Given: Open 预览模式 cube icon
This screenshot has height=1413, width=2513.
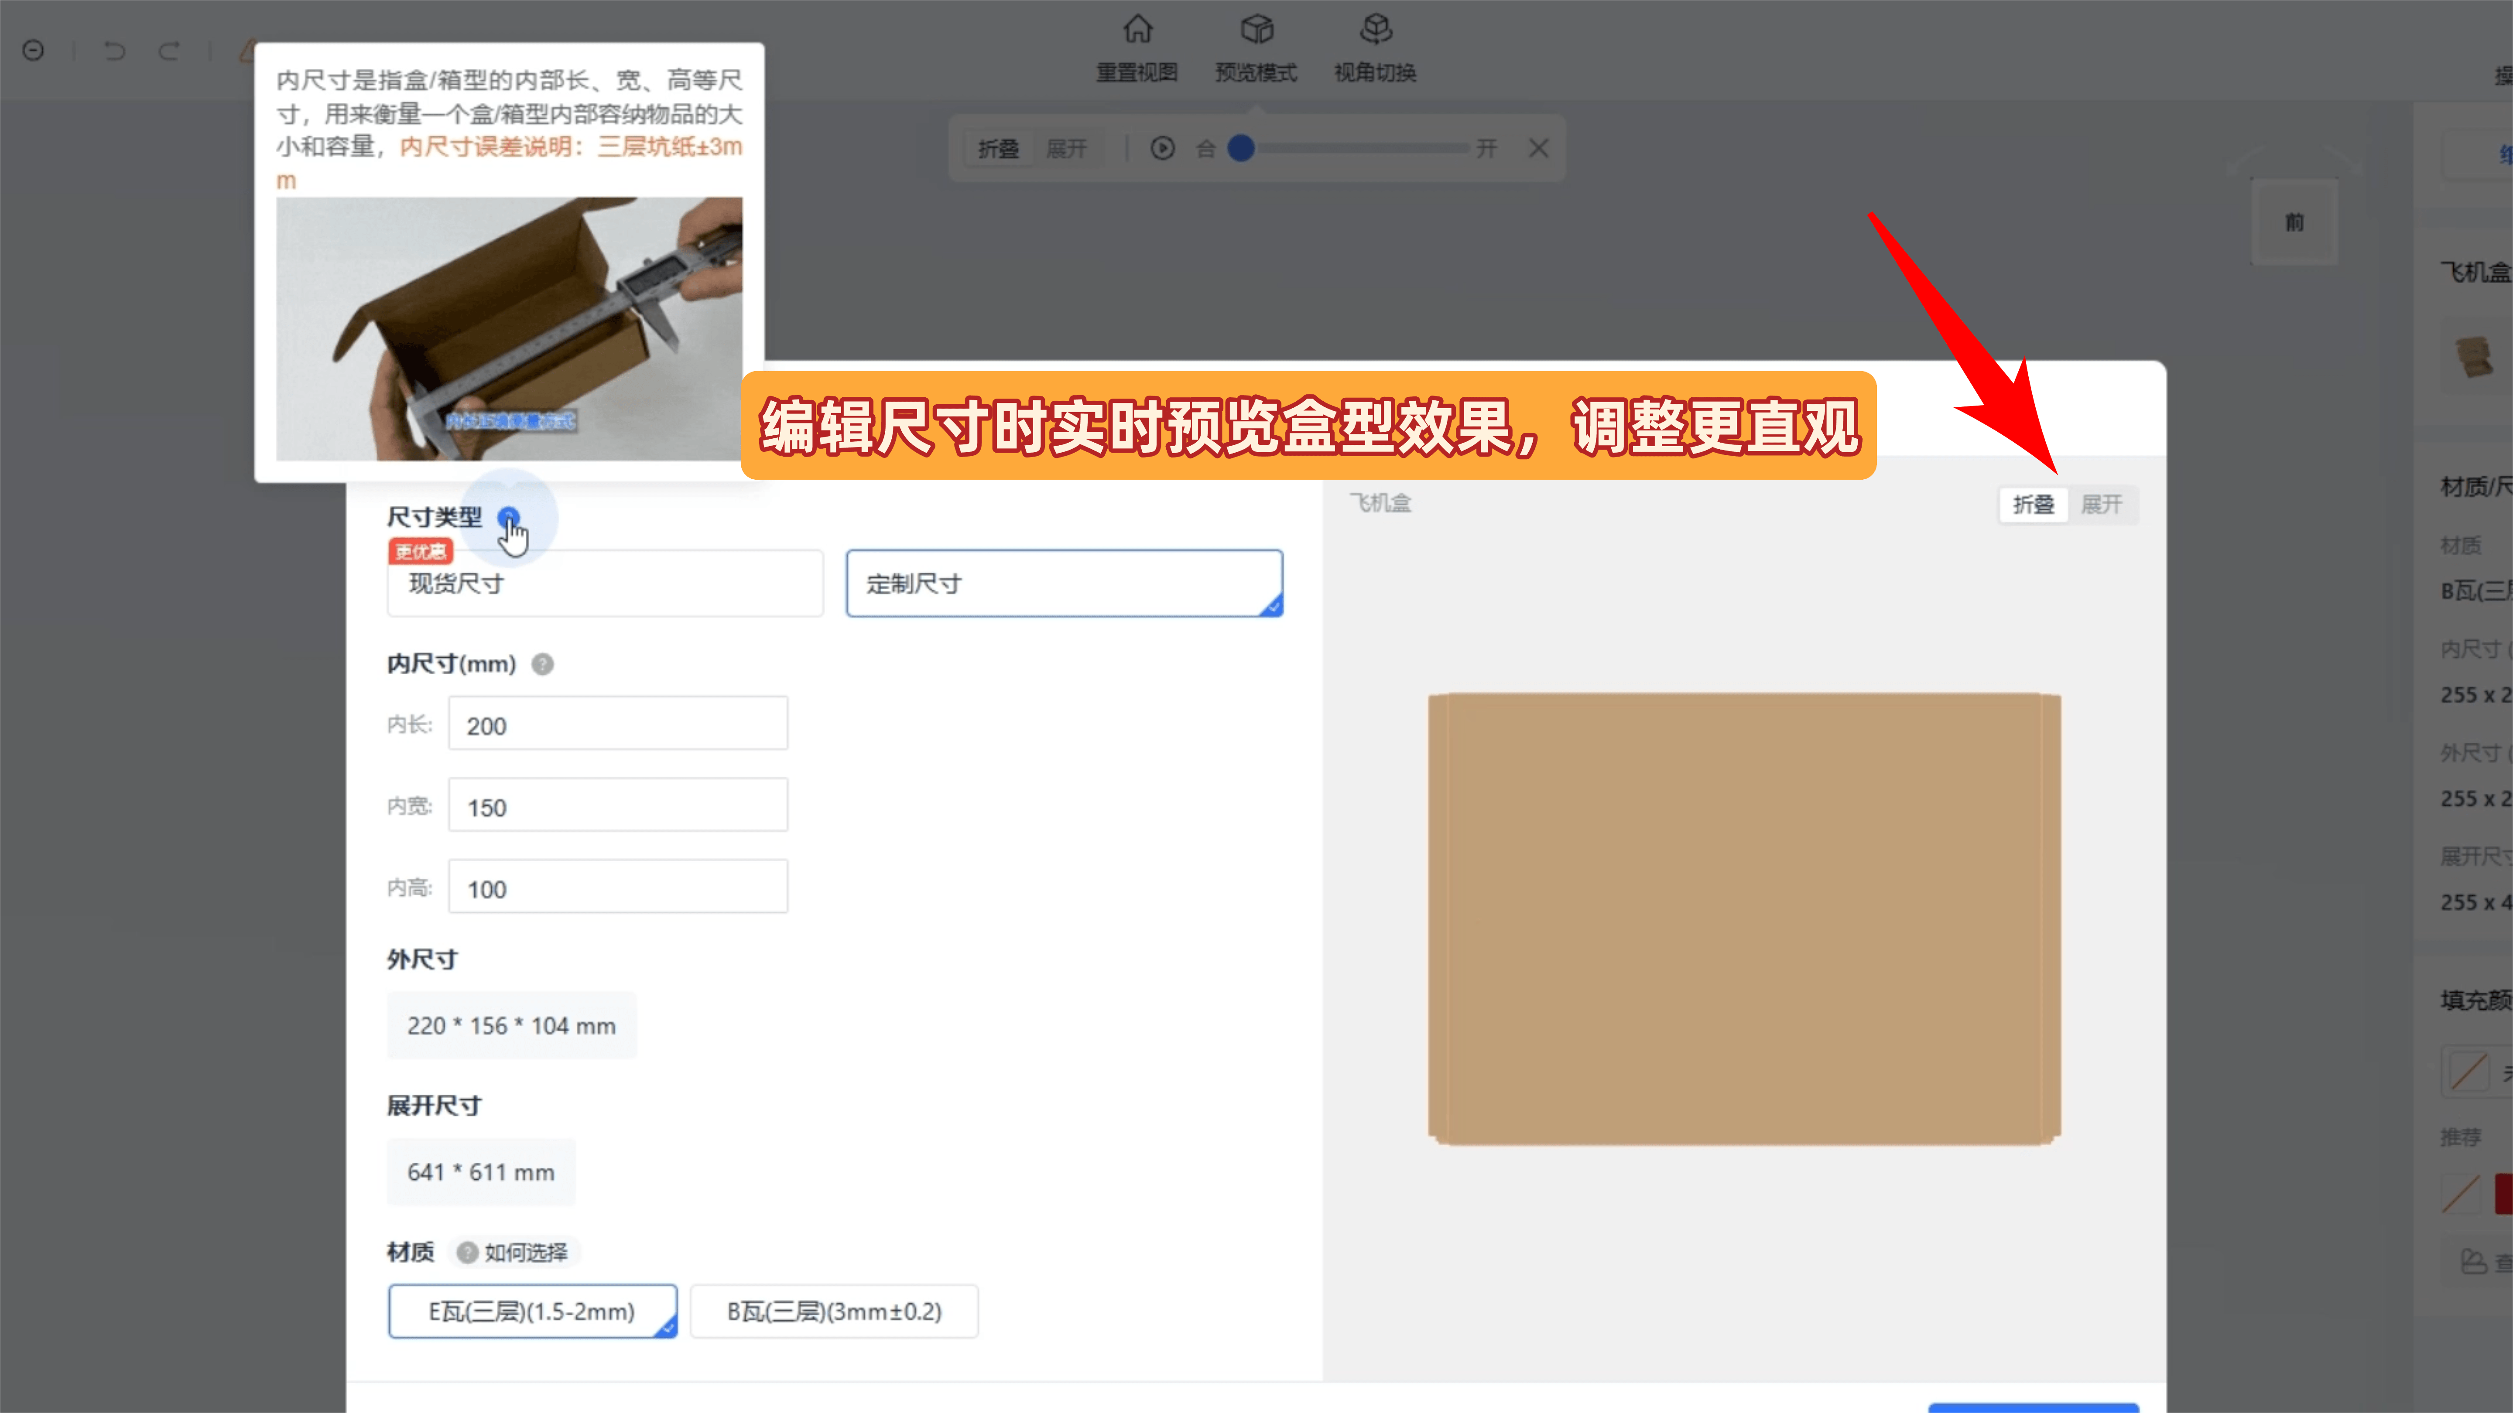Looking at the screenshot, I should (x=1256, y=29).
